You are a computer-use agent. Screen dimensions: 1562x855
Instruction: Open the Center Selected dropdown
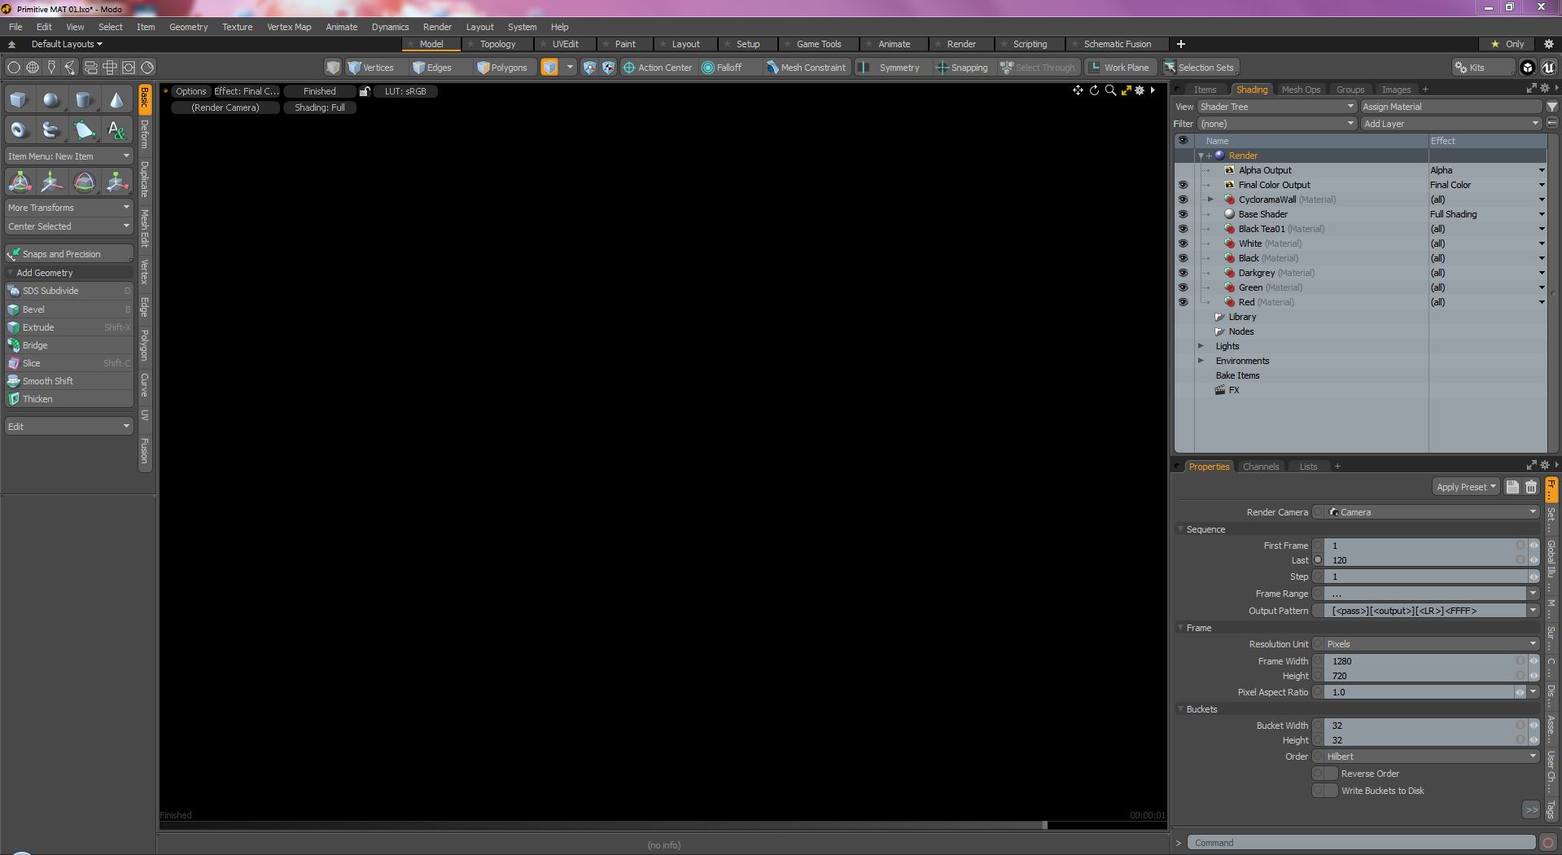(x=69, y=226)
